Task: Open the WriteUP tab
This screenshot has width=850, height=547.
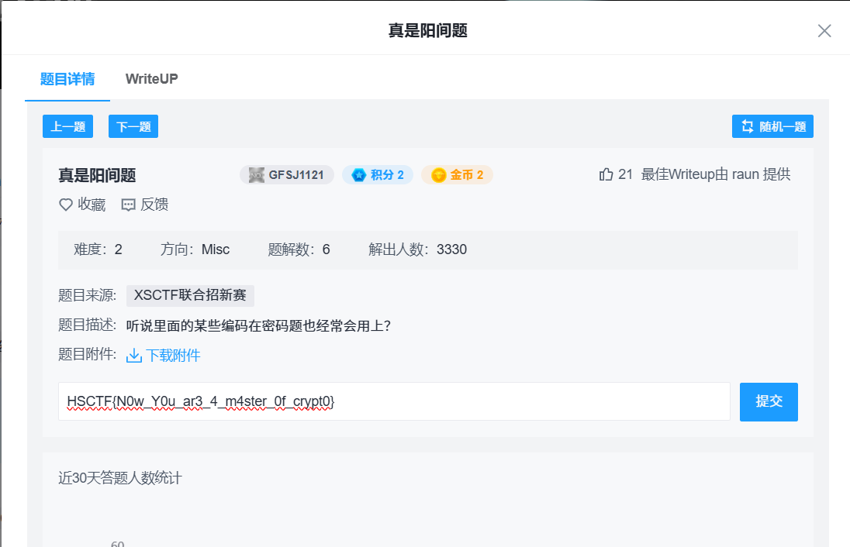Action: (x=152, y=79)
